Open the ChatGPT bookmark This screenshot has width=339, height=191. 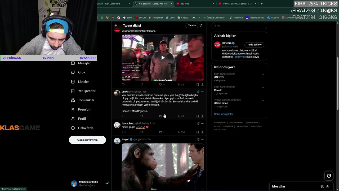[x=183, y=18]
